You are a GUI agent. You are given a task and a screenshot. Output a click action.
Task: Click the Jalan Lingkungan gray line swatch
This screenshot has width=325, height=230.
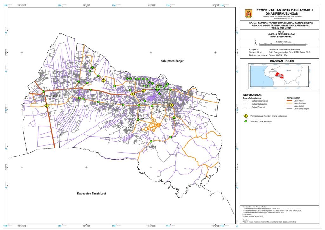tap(289, 108)
